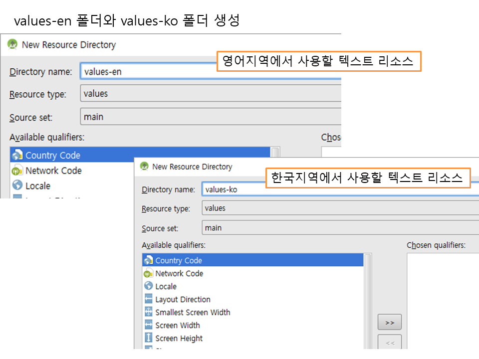Click the Network Code icon in values-ko dialog
Viewport: 479px width, 359px height.
pos(148,273)
